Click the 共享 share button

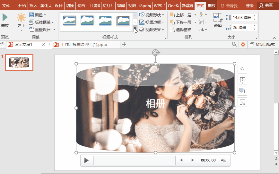point(266,6)
